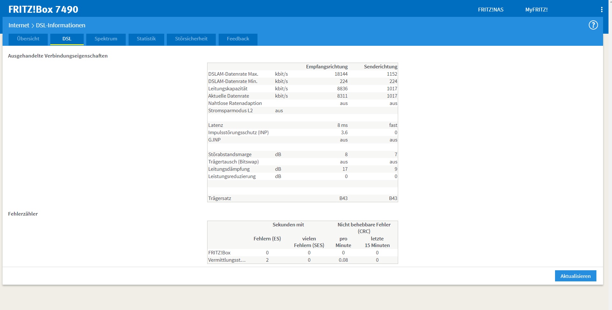This screenshot has width=612, height=310.
Task: Click the FRITZ!Box 7490 logo title
Action: pyautogui.click(x=43, y=10)
